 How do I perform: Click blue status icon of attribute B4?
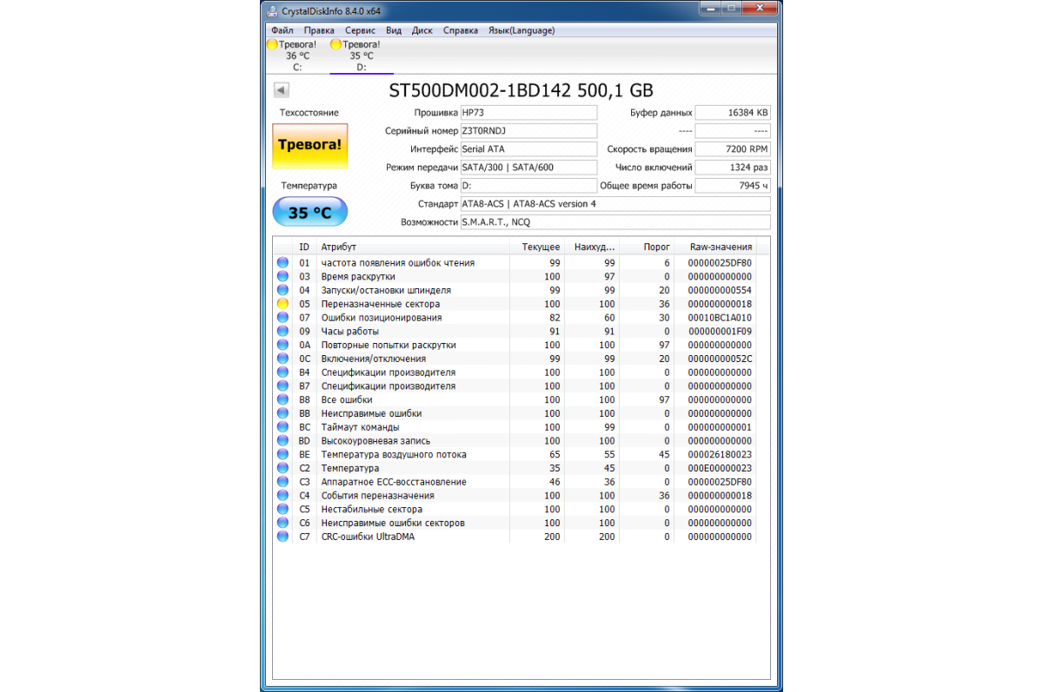tap(282, 372)
